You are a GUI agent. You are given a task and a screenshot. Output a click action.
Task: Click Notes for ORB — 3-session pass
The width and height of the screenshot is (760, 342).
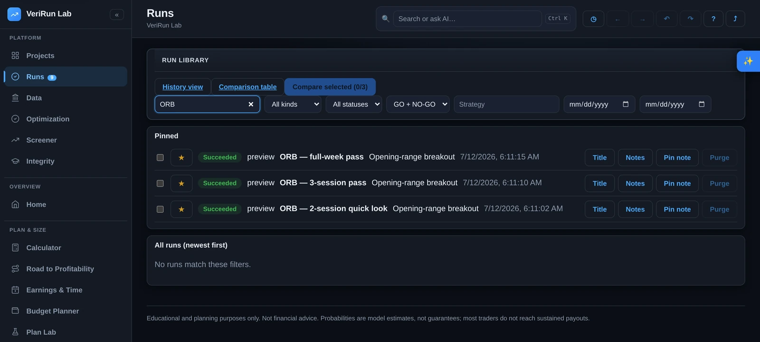click(x=635, y=183)
